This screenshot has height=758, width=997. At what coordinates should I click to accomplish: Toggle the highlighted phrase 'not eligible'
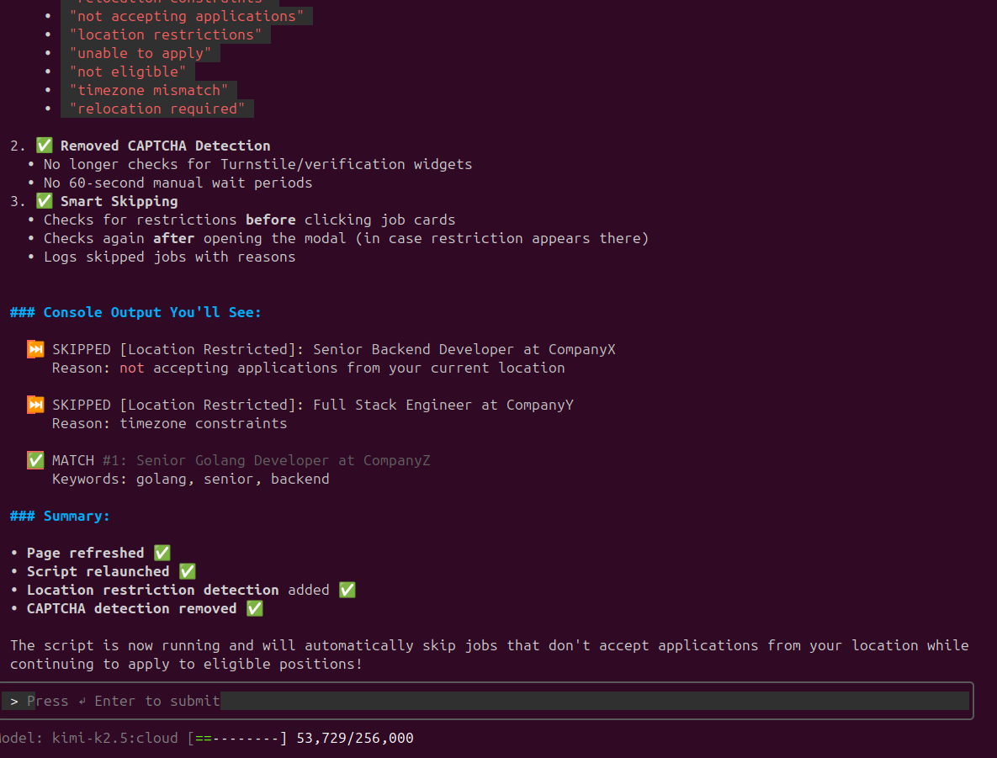(x=128, y=72)
